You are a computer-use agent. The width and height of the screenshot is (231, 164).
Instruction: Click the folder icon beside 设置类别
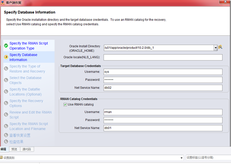click(x=1, y=158)
